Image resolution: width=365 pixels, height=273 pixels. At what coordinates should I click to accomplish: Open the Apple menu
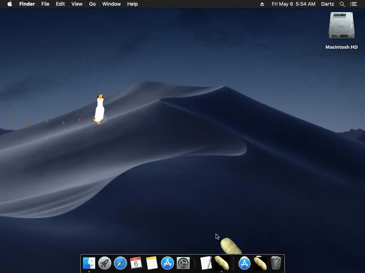pos(10,4)
